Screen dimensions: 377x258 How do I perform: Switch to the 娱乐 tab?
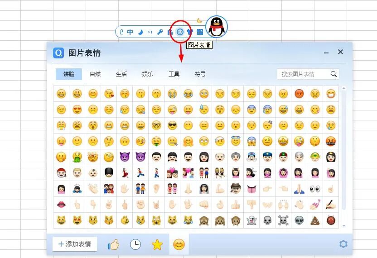148,74
